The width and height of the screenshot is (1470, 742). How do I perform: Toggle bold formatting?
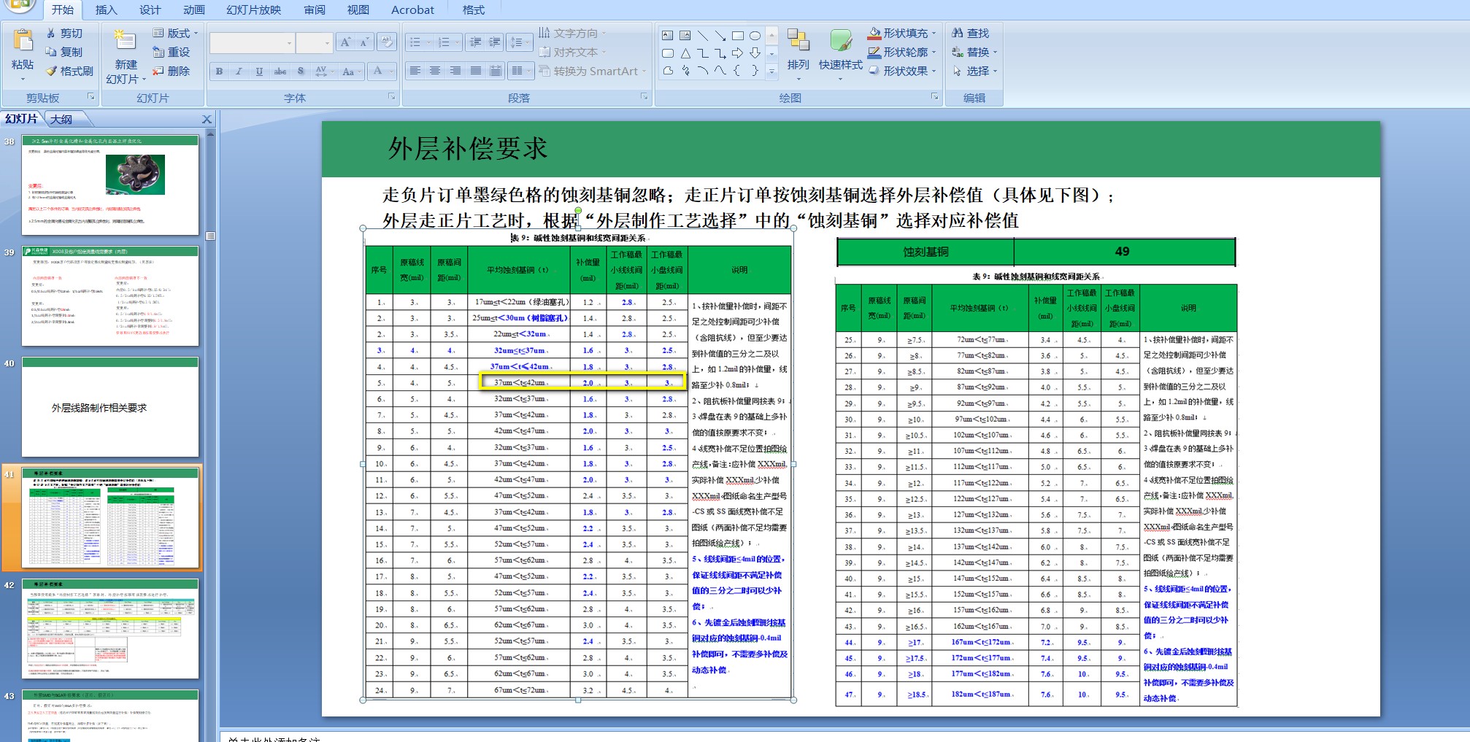(x=219, y=72)
